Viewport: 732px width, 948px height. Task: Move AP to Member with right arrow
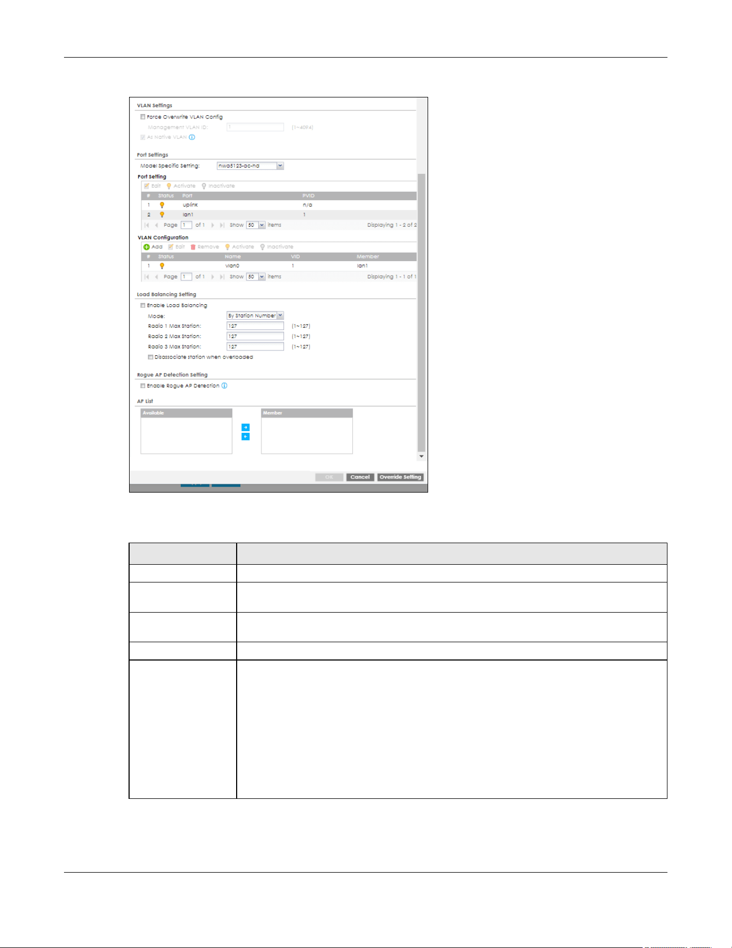[x=245, y=427]
